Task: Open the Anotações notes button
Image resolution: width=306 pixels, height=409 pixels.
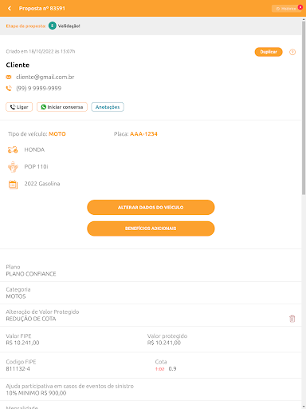Action: [x=108, y=107]
